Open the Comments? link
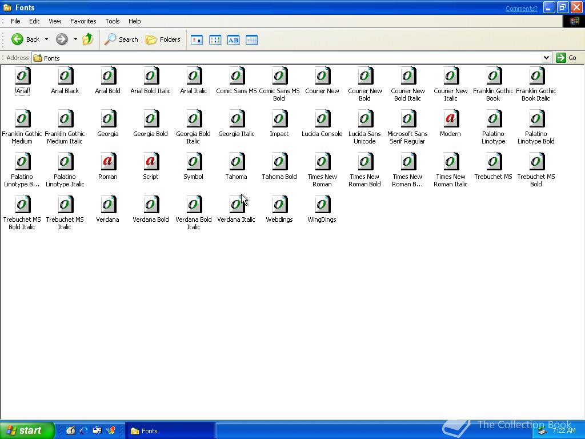585x439 pixels. [x=521, y=9]
